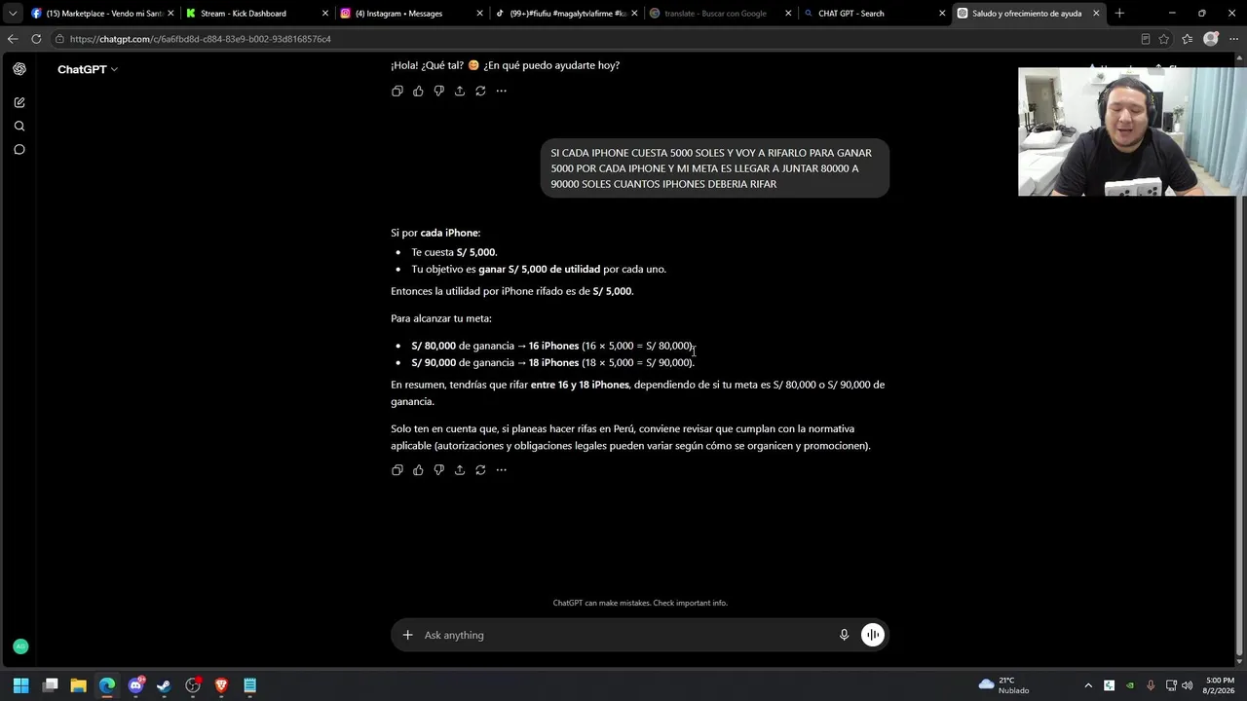Close the Saludo y ofrecimiento de ayuda tab

pyautogui.click(x=1096, y=14)
